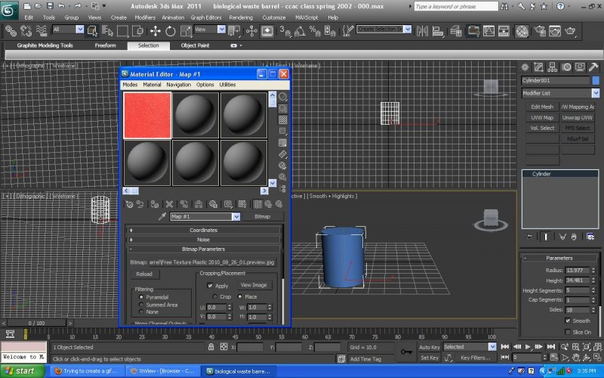Expand the Noise rollout
This screenshot has width=604, height=378.
point(203,240)
